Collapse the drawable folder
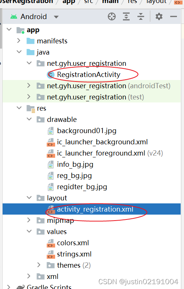This screenshot has width=184, height=289. pos(29,119)
